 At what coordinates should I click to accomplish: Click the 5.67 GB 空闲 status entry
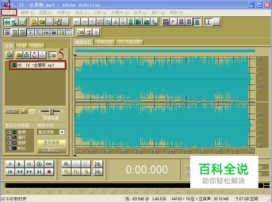pos(247,199)
